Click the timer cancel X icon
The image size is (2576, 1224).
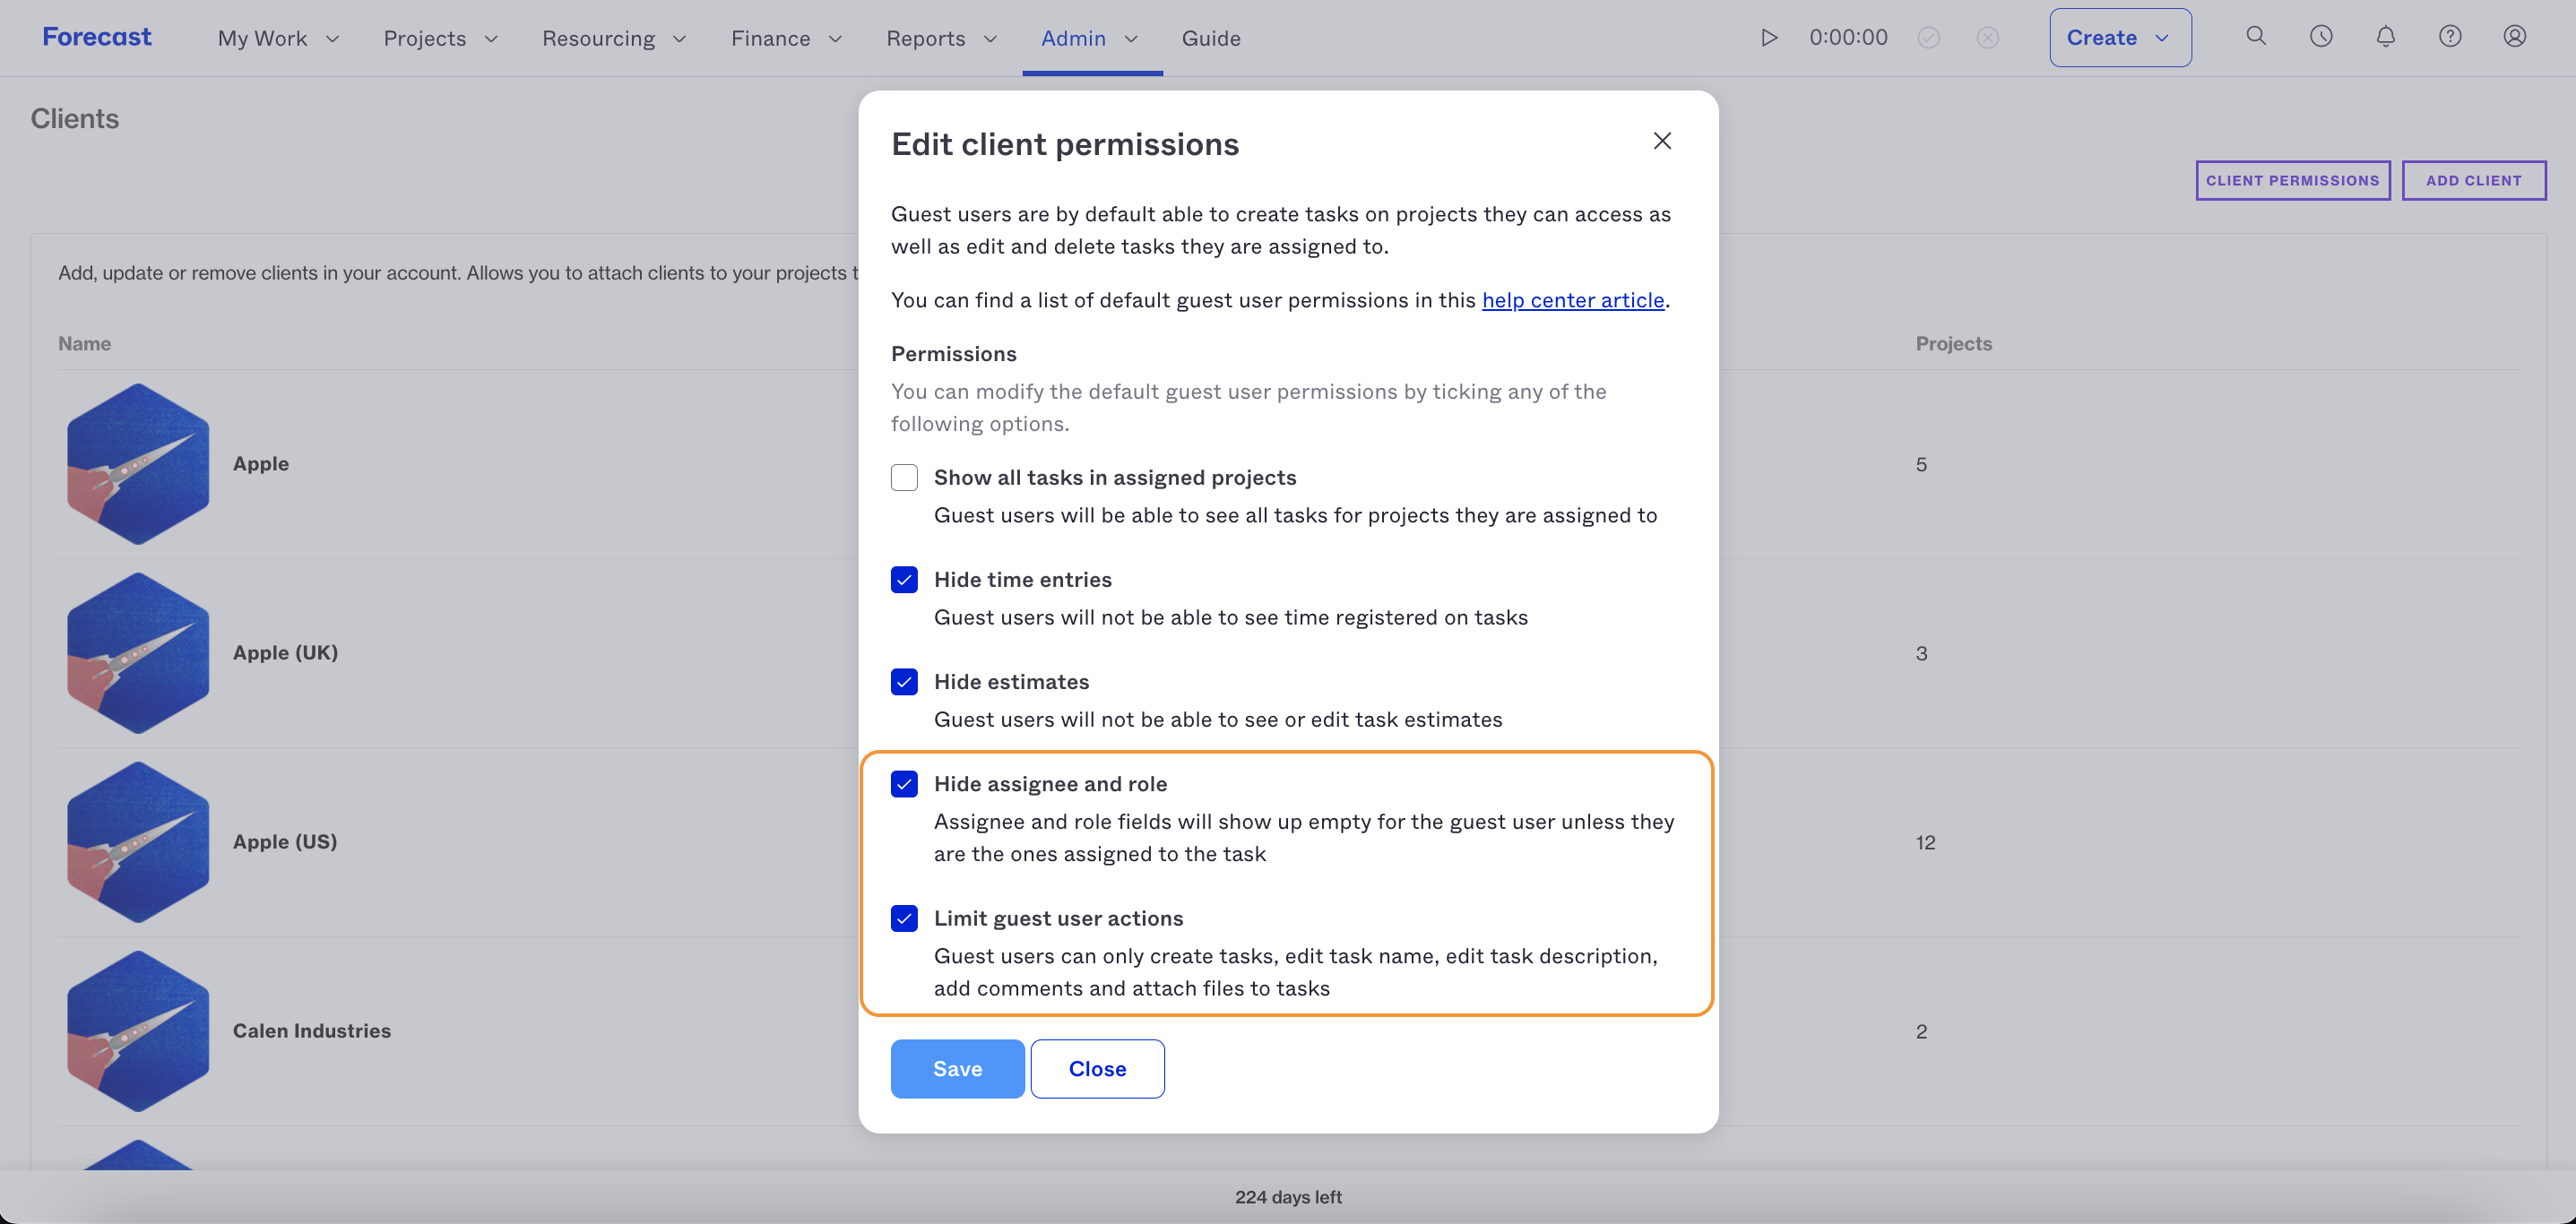[x=1987, y=37]
